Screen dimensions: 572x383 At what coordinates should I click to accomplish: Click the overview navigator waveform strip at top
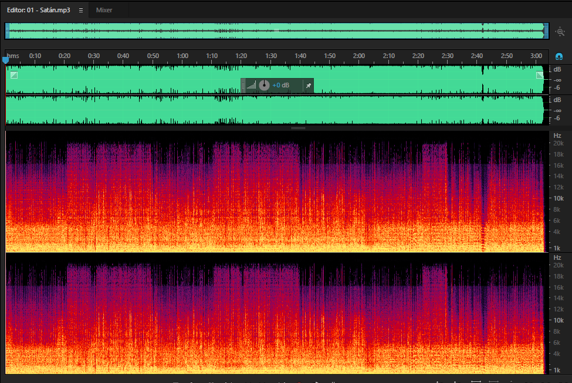276,31
